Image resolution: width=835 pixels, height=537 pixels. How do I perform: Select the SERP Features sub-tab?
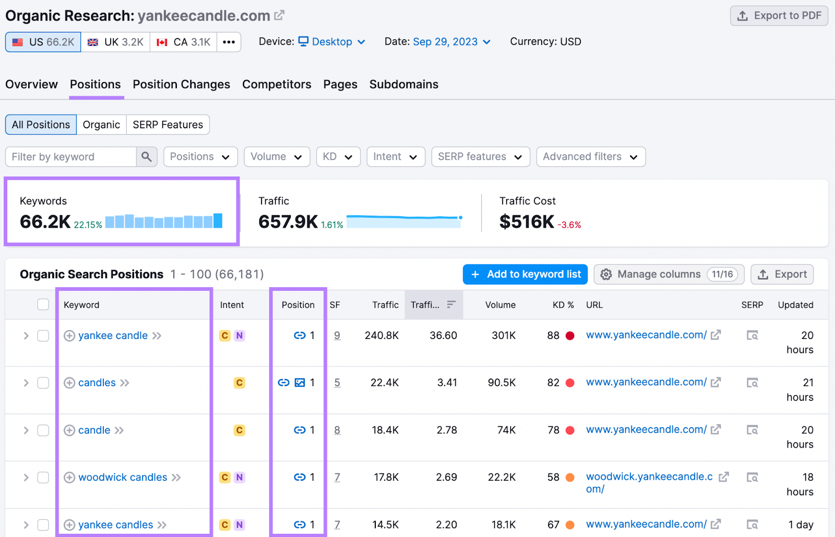pos(168,125)
